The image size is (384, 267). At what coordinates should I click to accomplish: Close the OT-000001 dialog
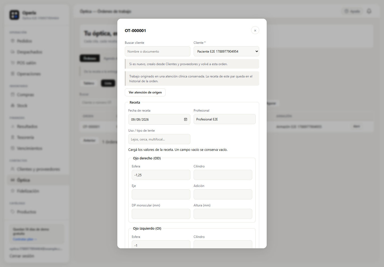tap(255, 30)
